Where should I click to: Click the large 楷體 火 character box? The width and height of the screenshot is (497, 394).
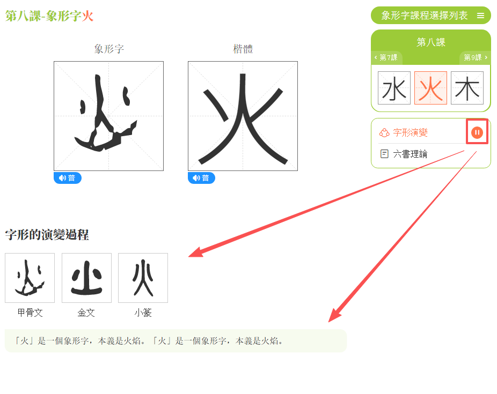243,116
